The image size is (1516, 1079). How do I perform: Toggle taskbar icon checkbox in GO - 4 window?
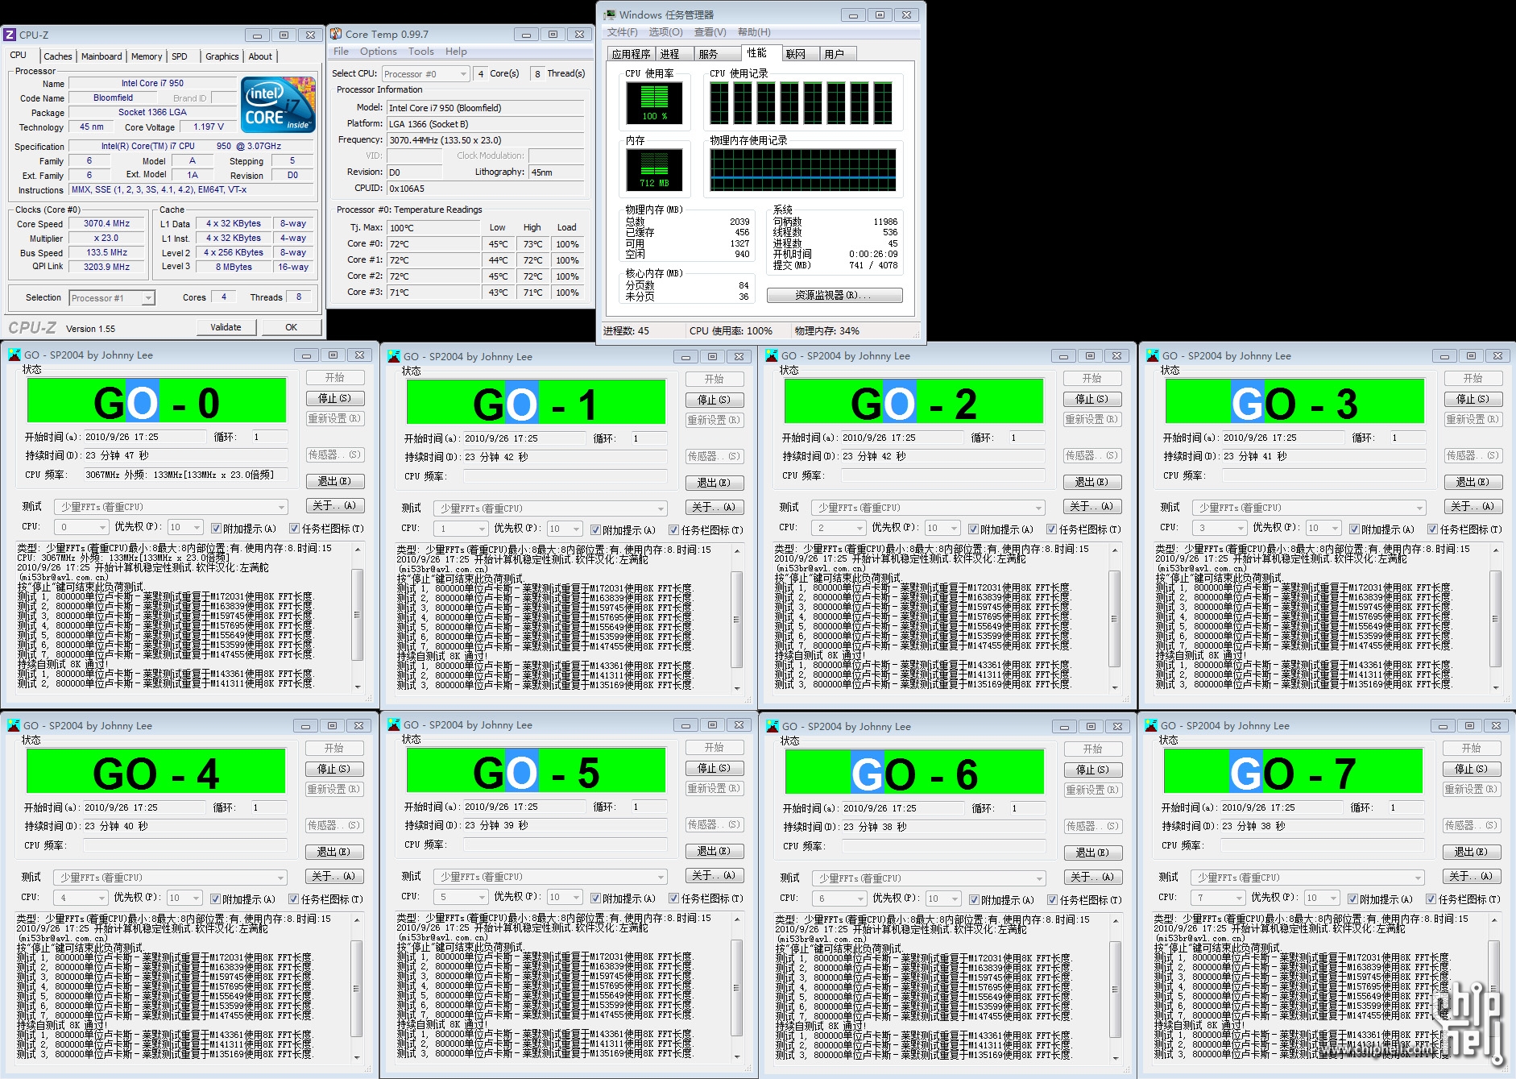293,899
